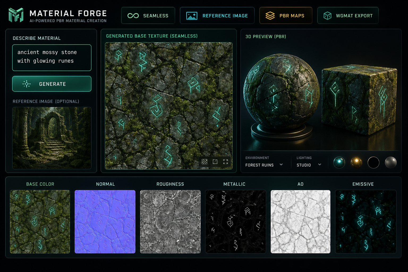Toggle the Reference Image option in the header
Screen dimensions: 408x272
[x=217, y=16]
